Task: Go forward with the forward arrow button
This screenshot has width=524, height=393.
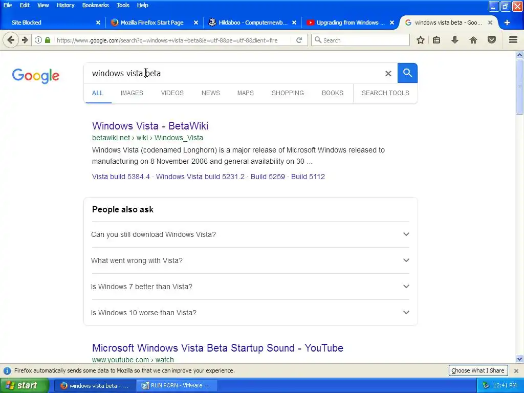Action: (x=25, y=40)
